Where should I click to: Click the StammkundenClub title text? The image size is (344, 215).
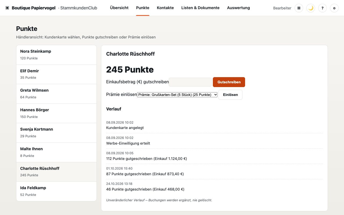pyautogui.click(x=79, y=8)
